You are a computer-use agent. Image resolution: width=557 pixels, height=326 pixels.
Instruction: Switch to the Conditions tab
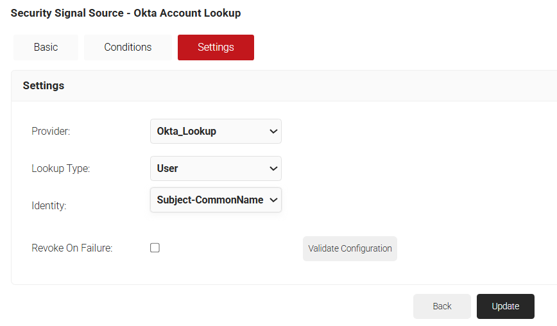click(x=128, y=47)
